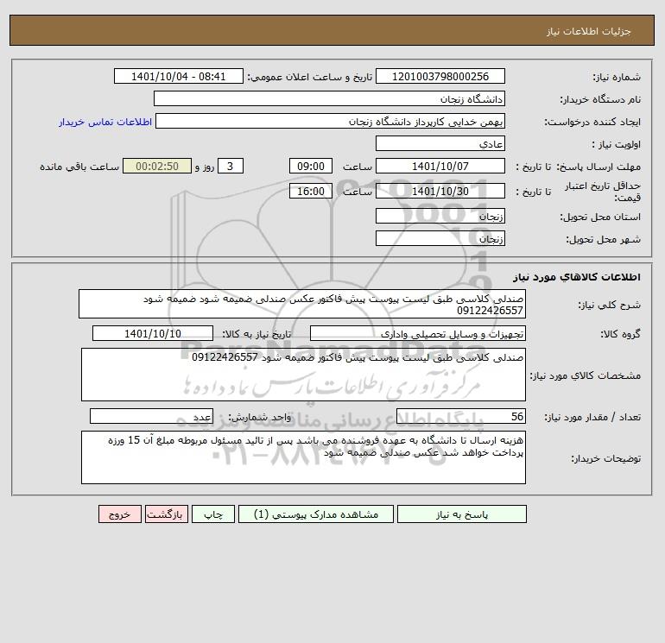Viewport: 665px width, 643px height.
Task: Click the مشخصات کالای مورد نیاز text box
Action: (303, 375)
